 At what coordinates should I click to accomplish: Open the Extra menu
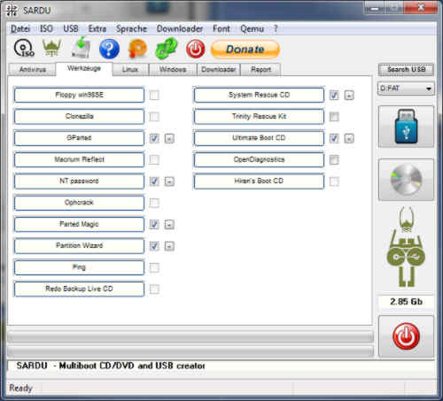(97, 28)
